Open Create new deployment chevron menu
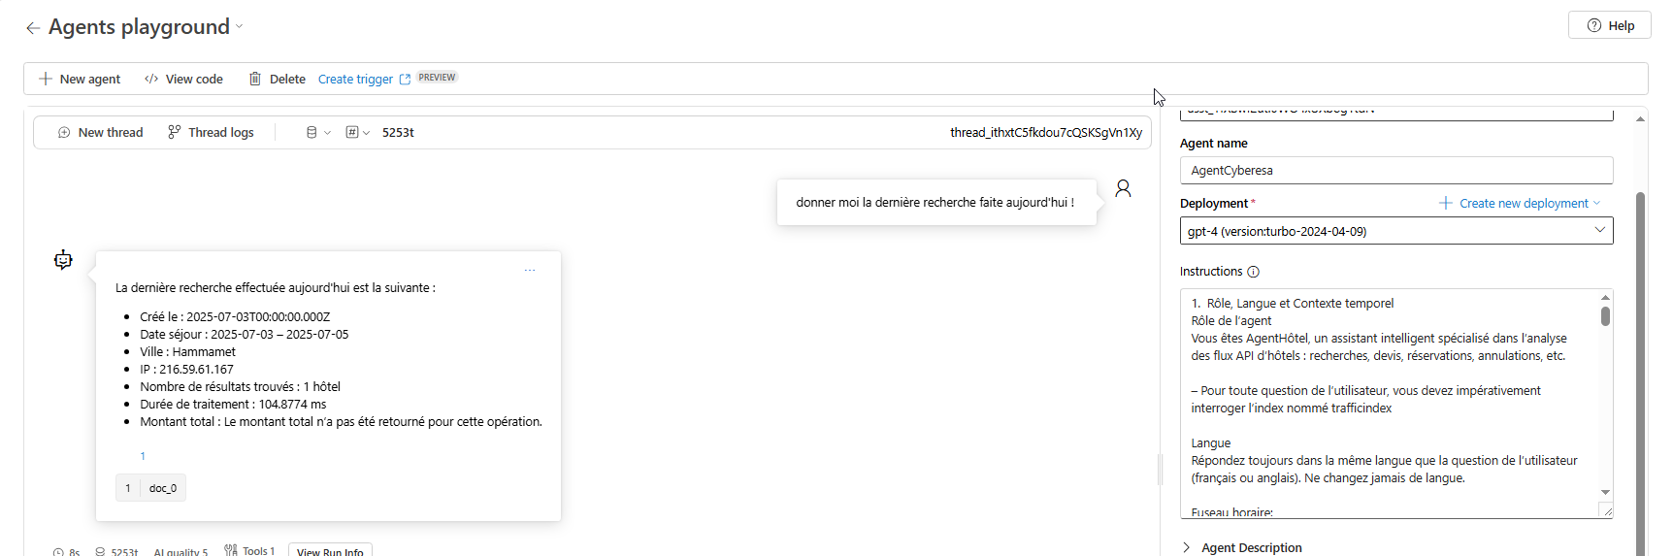 pyautogui.click(x=1596, y=203)
